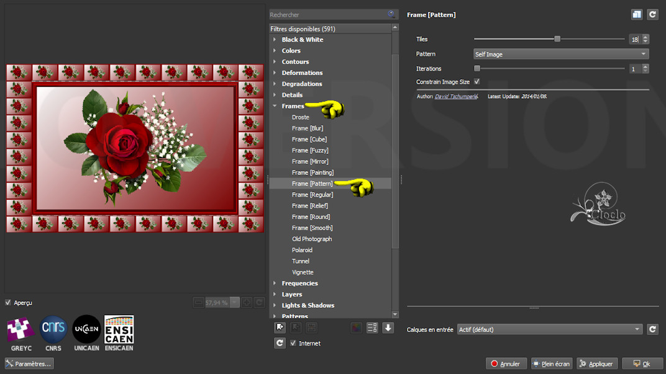Click into the Rechercher search field
Image resolution: width=666 pixels, height=374 pixels.
(x=326, y=14)
